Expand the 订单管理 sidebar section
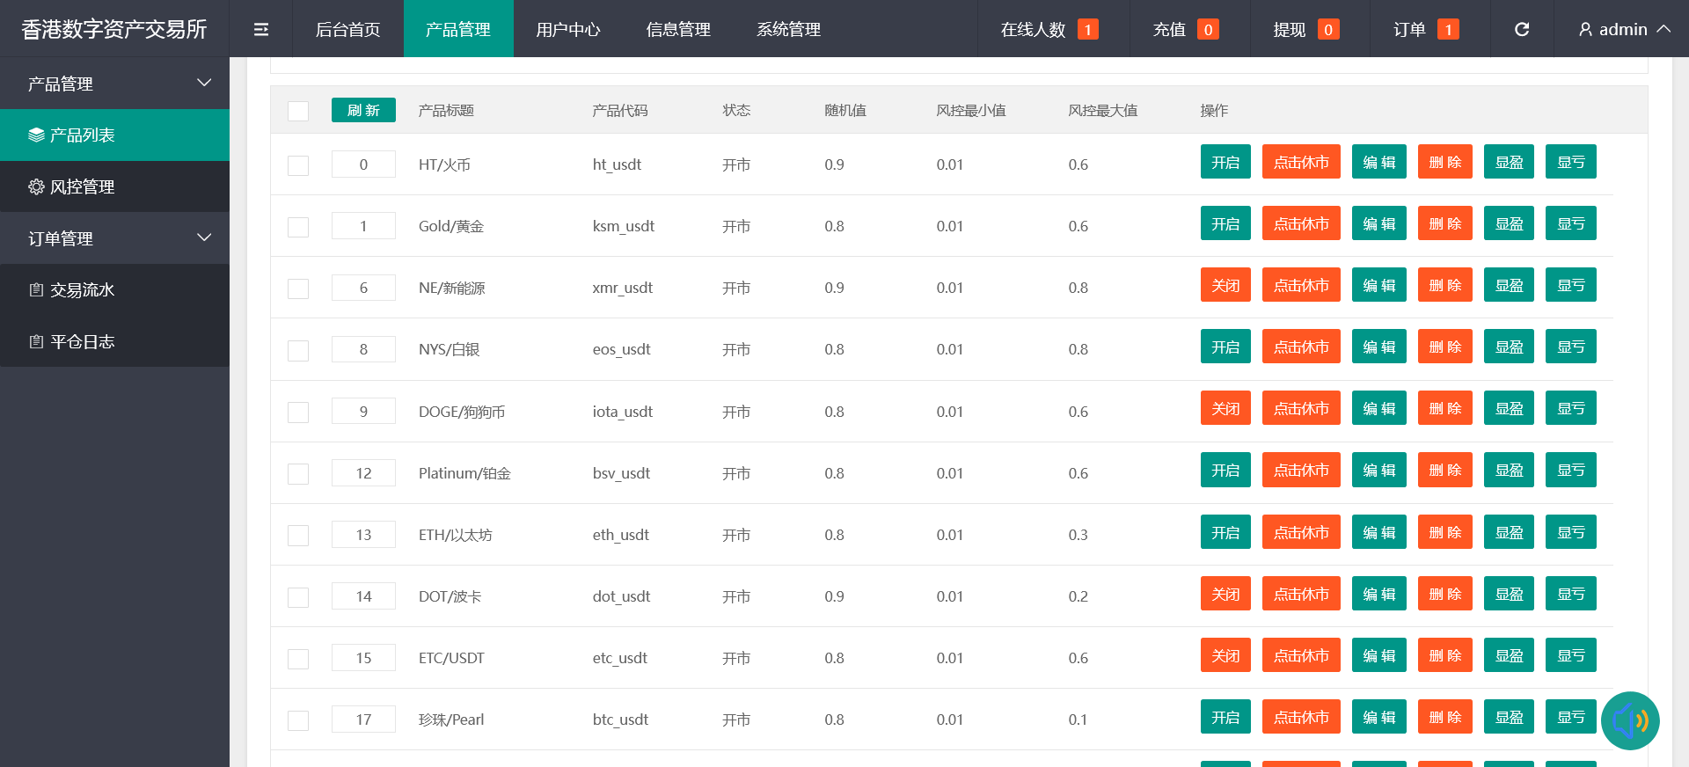The image size is (1689, 767). [x=114, y=238]
